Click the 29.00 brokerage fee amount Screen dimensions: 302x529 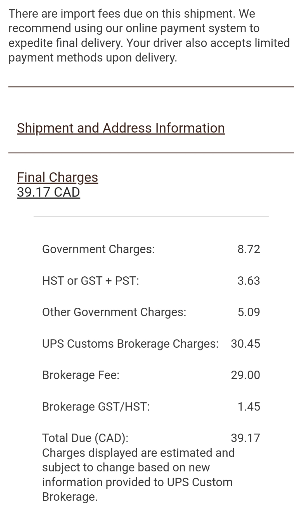point(245,375)
